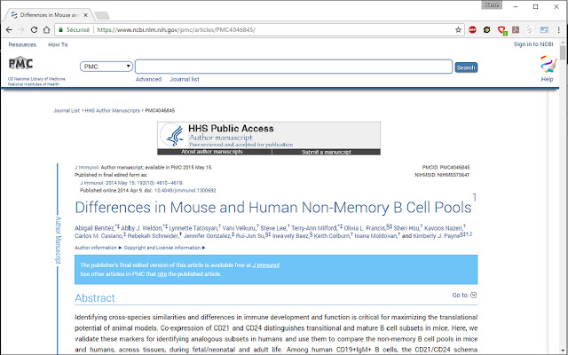The width and height of the screenshot is (568, 355).
Task: Click J Immunol link above the title
Action: click(87, 168)
